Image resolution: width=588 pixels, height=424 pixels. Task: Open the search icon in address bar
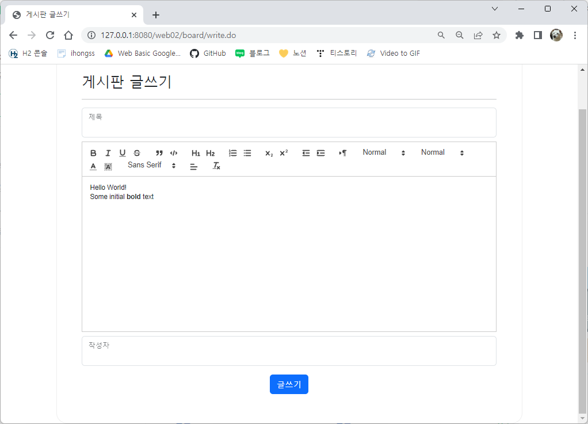tap(441, 35)
